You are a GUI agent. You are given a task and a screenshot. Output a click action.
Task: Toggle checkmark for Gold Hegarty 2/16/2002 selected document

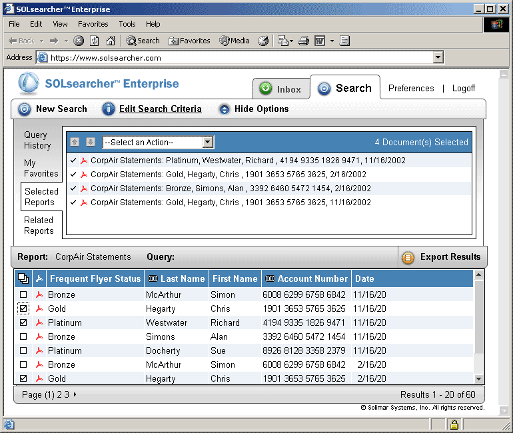(x=73, y=175)
